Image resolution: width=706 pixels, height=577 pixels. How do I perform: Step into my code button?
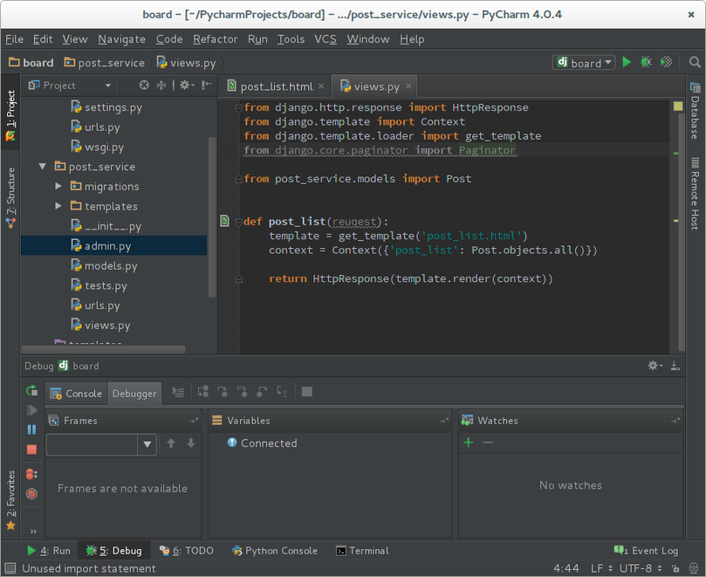click(x=243, y=392)
